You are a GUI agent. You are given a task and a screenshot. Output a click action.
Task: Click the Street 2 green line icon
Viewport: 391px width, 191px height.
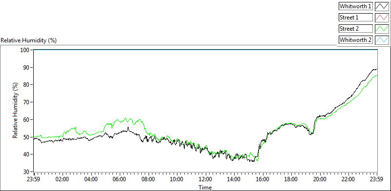382,29
